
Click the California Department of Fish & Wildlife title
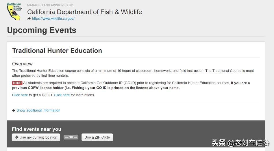[84, 12]
